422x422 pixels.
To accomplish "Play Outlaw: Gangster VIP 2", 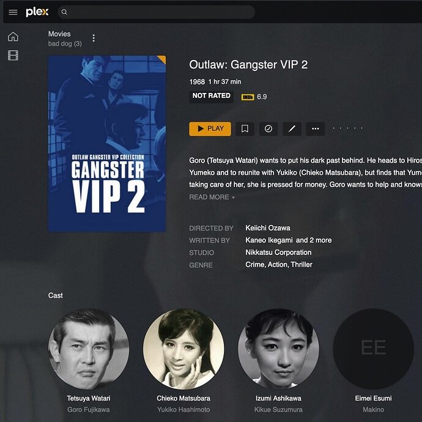I will 210,128.
